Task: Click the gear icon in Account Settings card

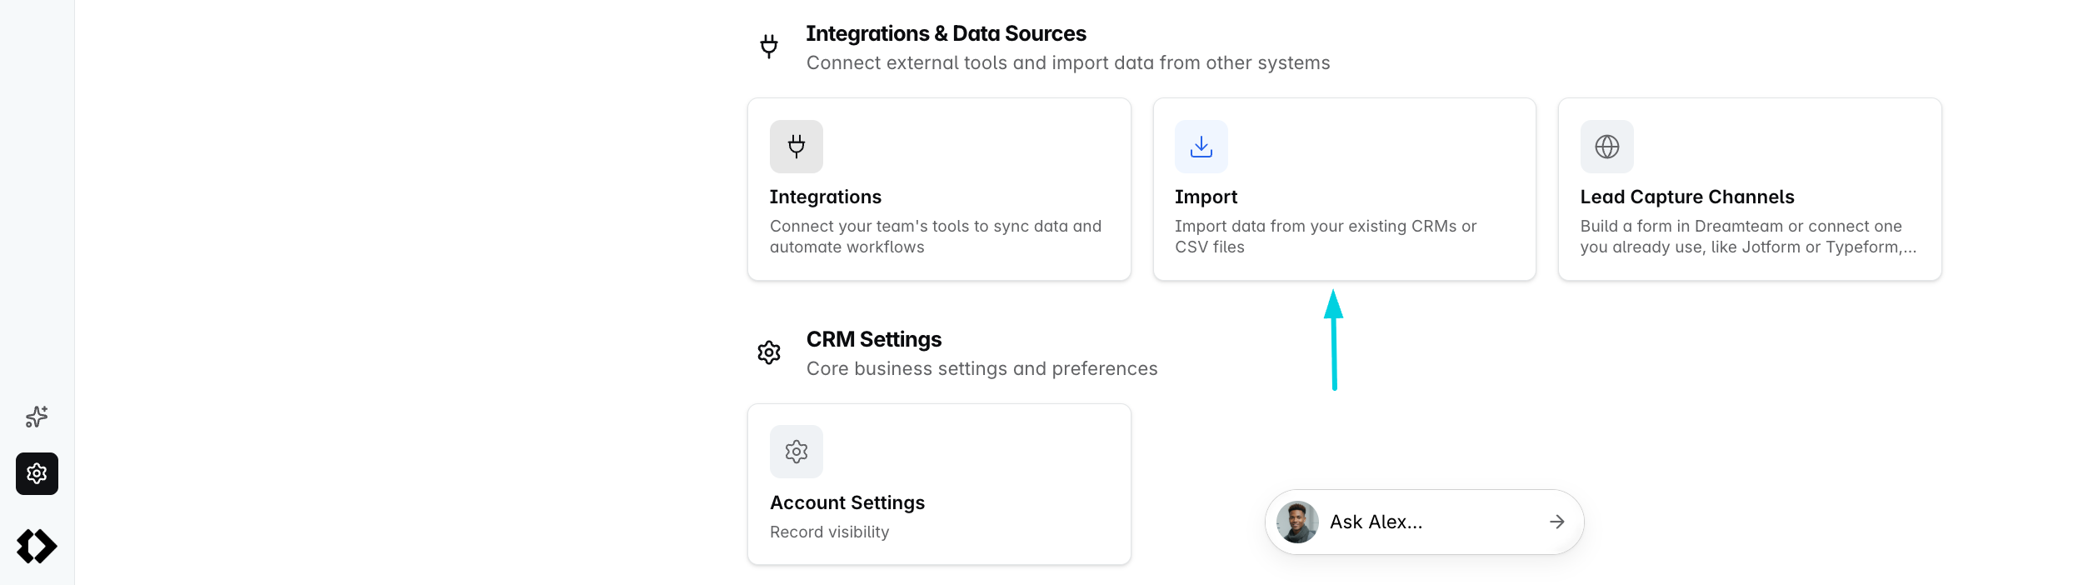Action: (797, 452)
